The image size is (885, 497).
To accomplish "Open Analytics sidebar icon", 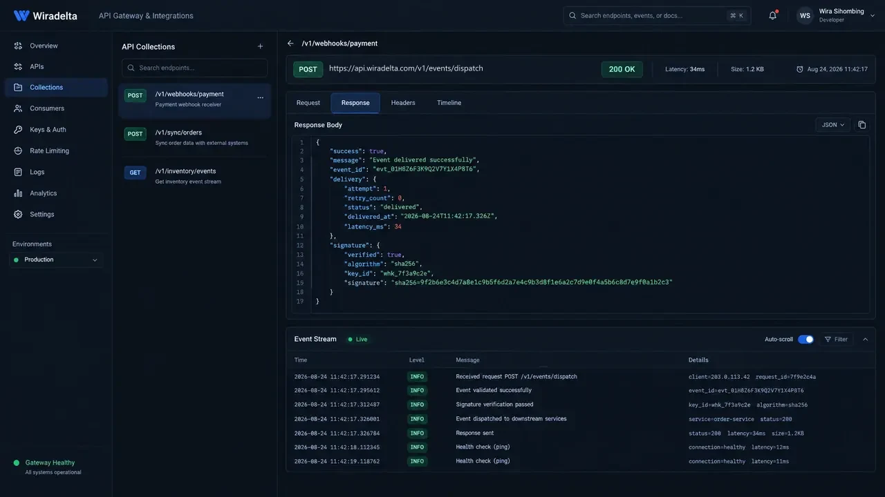I will (x=18, y=193).
